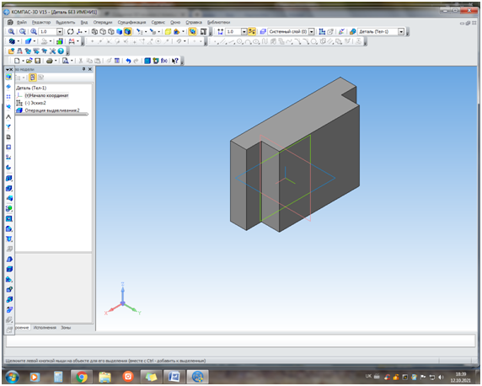Expand the new document dropdown arrow
This screenshot has width=482, height=386.
tap(23, 61)
